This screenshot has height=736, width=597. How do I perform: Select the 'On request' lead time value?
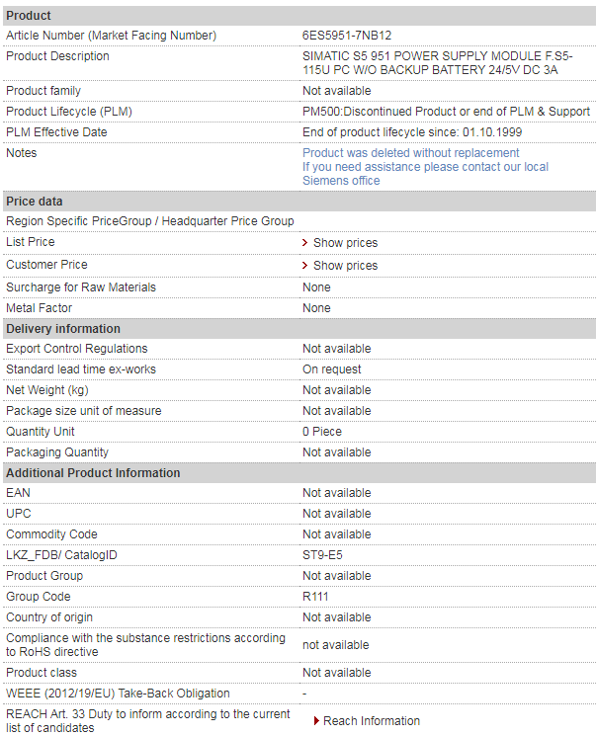tap(331, 369)
